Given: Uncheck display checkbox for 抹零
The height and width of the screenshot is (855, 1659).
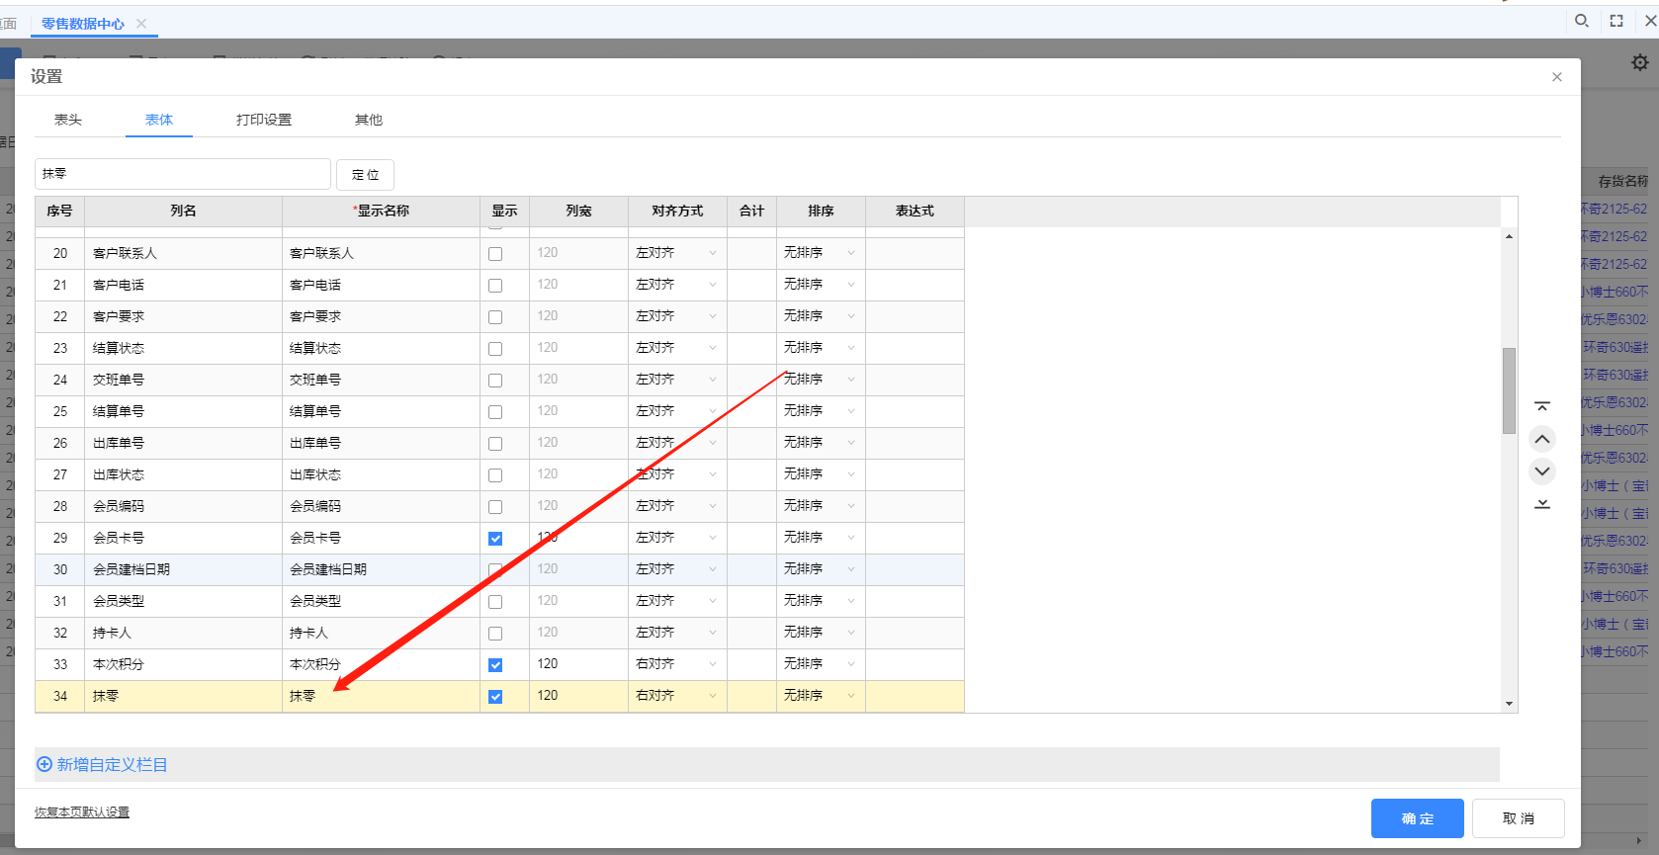Looking at the screenshot, I should [x=495, y=697].
